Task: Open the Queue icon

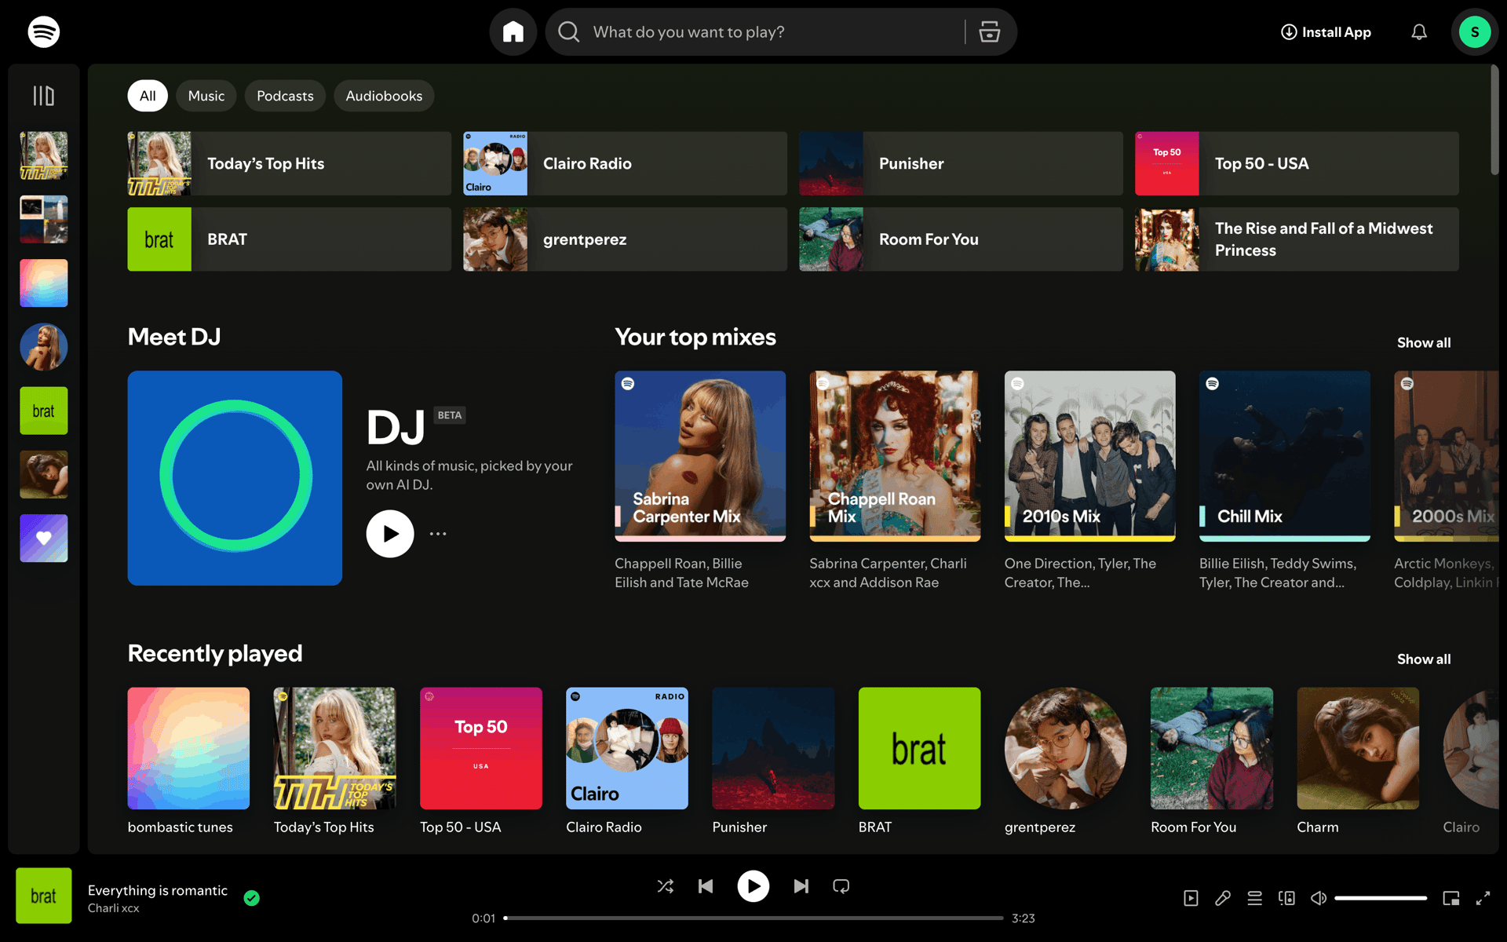Action: coord(1255,898)
